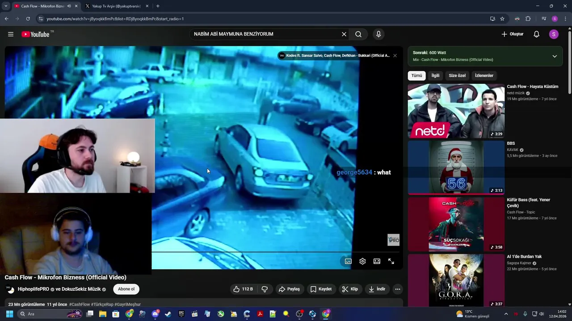Open File Explorer from taskbar
Viewport: 572px width, 321px height.
103,314
